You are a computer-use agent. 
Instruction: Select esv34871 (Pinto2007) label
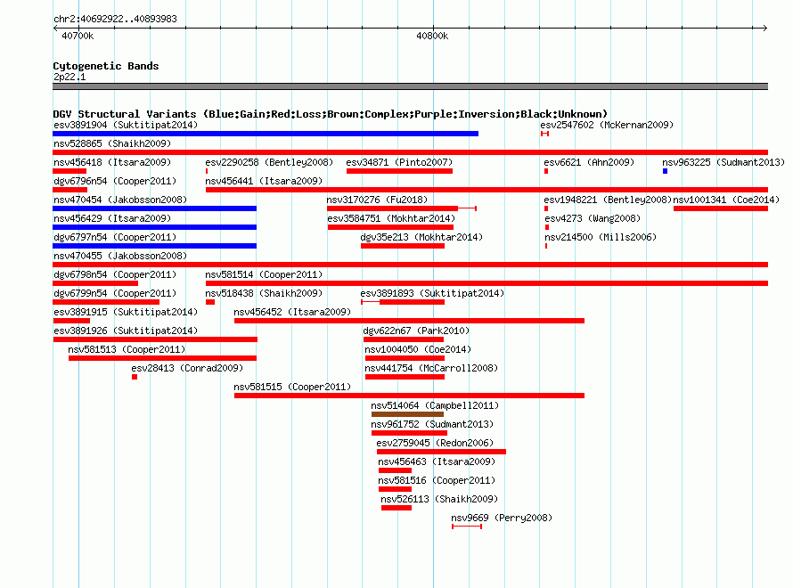[399, 162]
